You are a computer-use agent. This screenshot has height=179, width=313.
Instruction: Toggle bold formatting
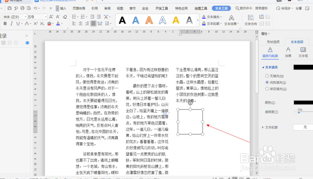(5, 23)
